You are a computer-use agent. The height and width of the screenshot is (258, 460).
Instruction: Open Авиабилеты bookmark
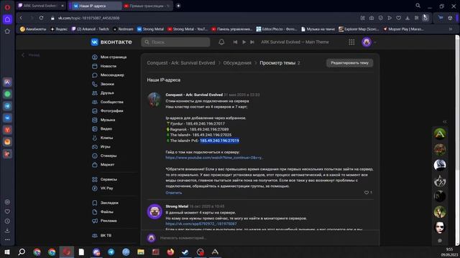tap(33, 29)
